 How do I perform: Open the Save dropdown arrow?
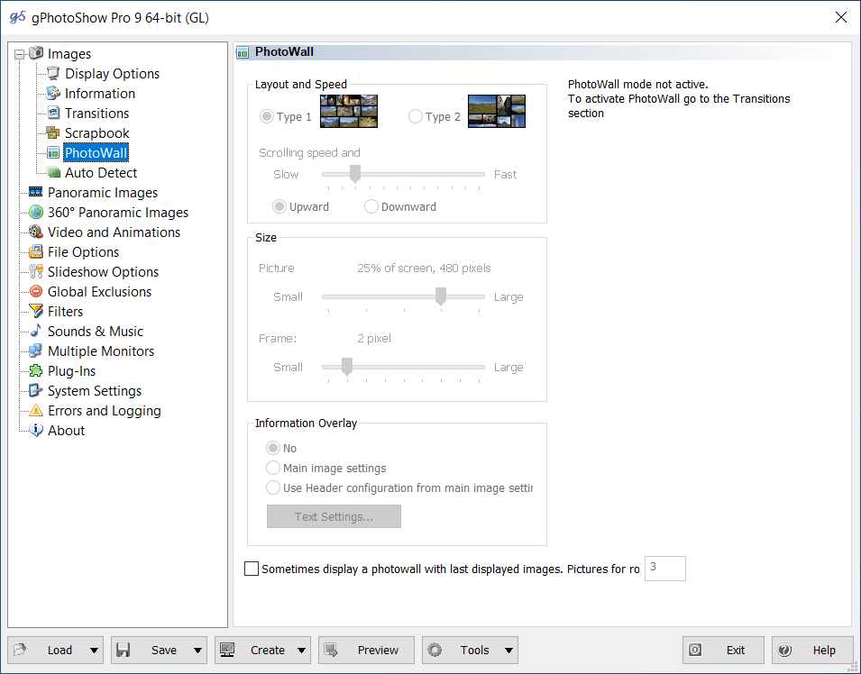pyautogui.click(x=197, y=651)
